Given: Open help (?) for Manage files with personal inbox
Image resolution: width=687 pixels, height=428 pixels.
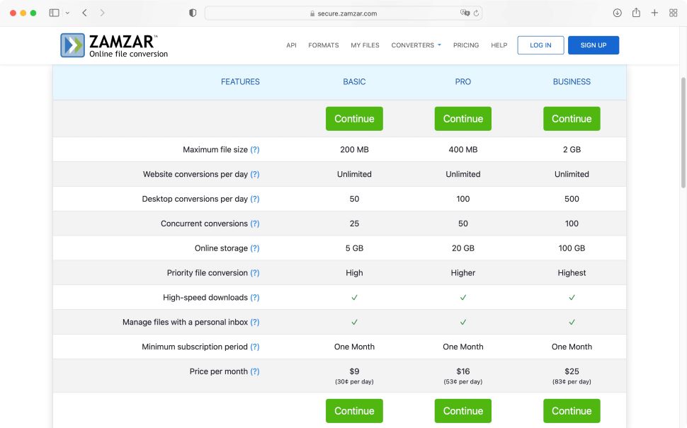Looking at the screenshot, I should (x=254, y=322).
